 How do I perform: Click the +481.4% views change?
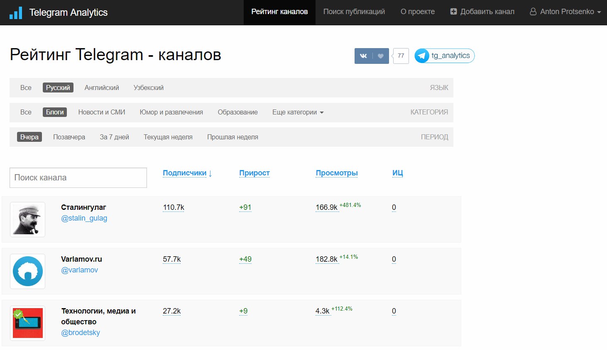coord(350,205)
